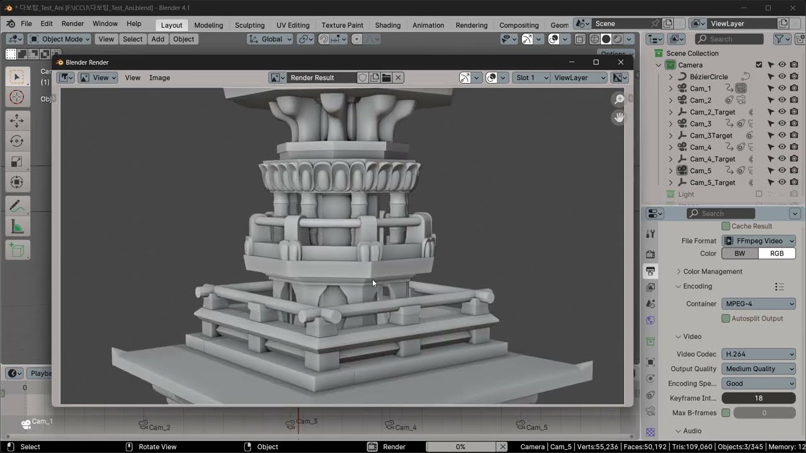Toggle selectability arrow for Cam_3

click(770, 123)
